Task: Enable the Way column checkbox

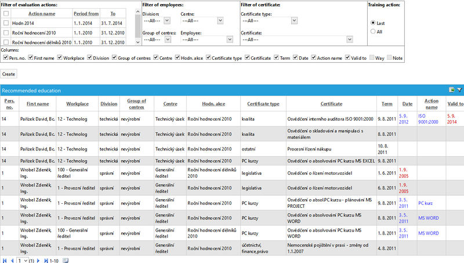Action: point(372,57)
